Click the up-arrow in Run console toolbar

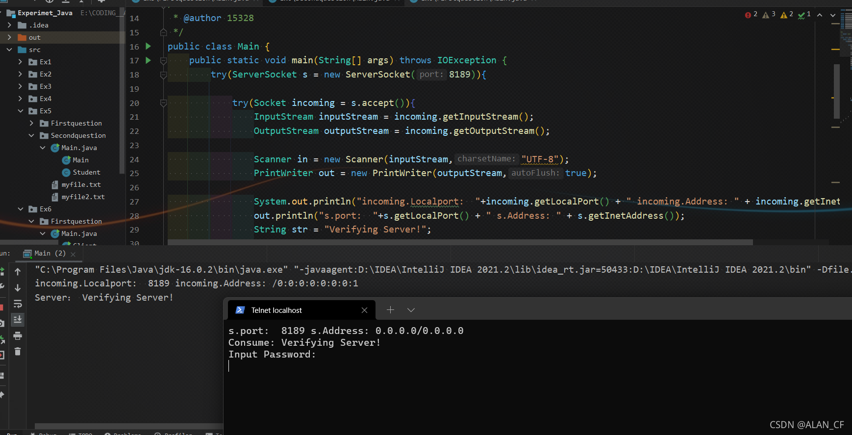click(18, 272)
